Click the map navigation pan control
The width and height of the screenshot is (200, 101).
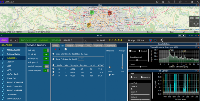196,23
